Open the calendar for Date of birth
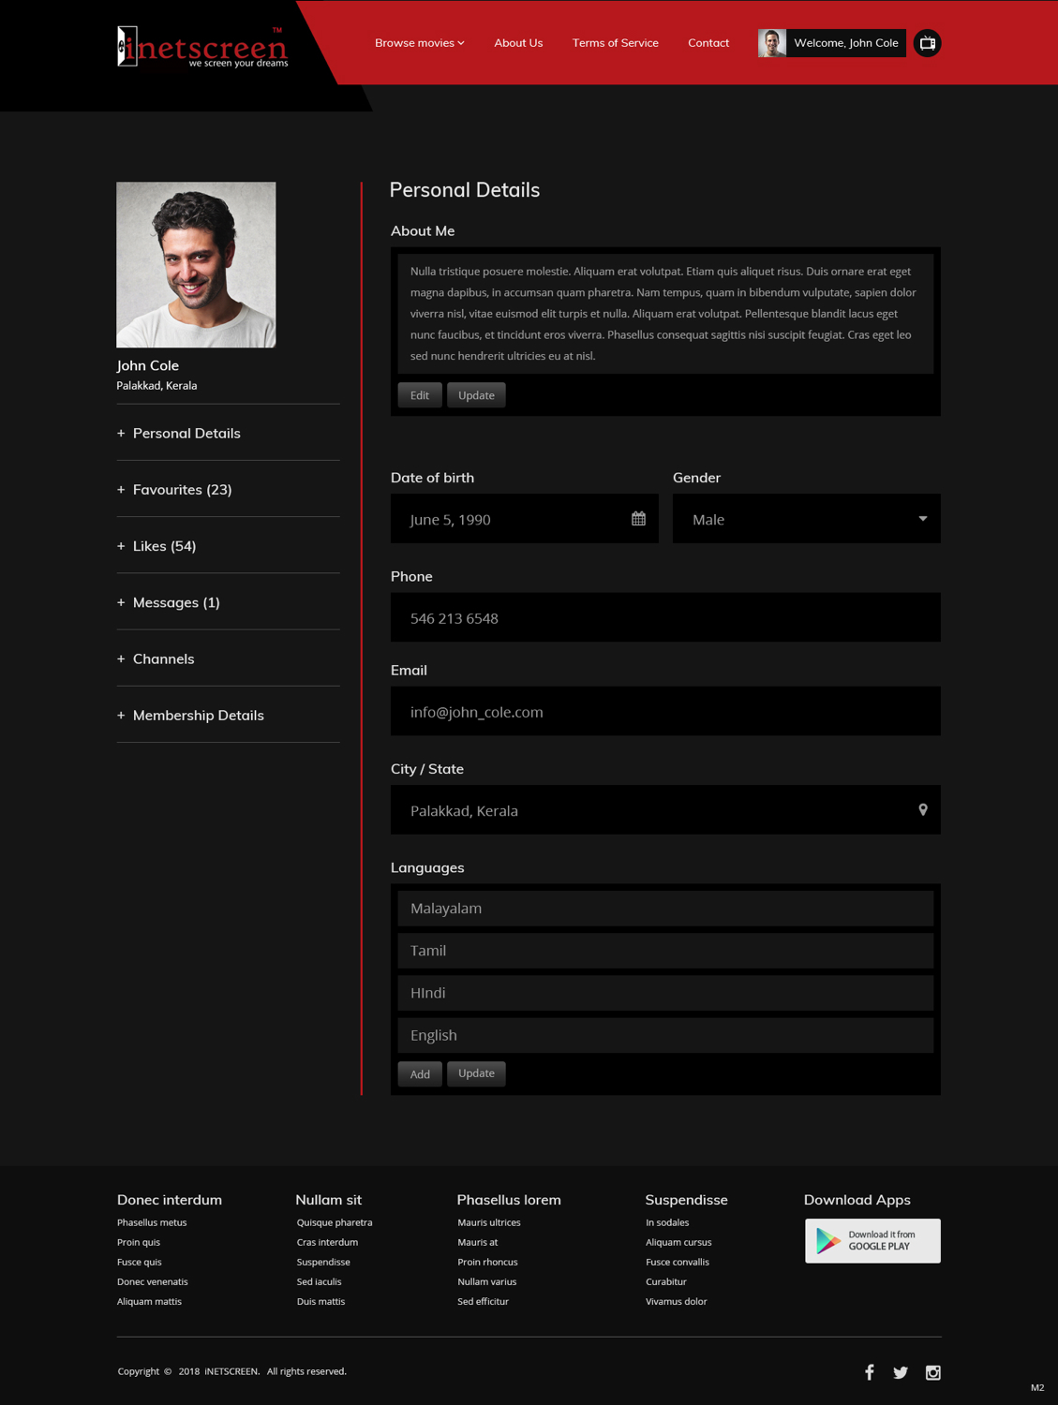Screen dimensions: 1058x1405 tap(638, 518)
